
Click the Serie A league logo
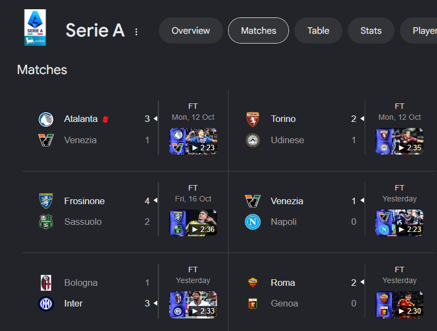(35, 27)
